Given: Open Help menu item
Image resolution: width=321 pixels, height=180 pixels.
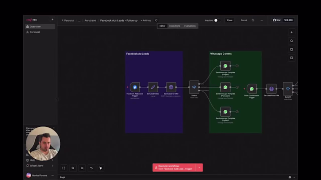Looking at the screenshot, I should tap(40, 160).
